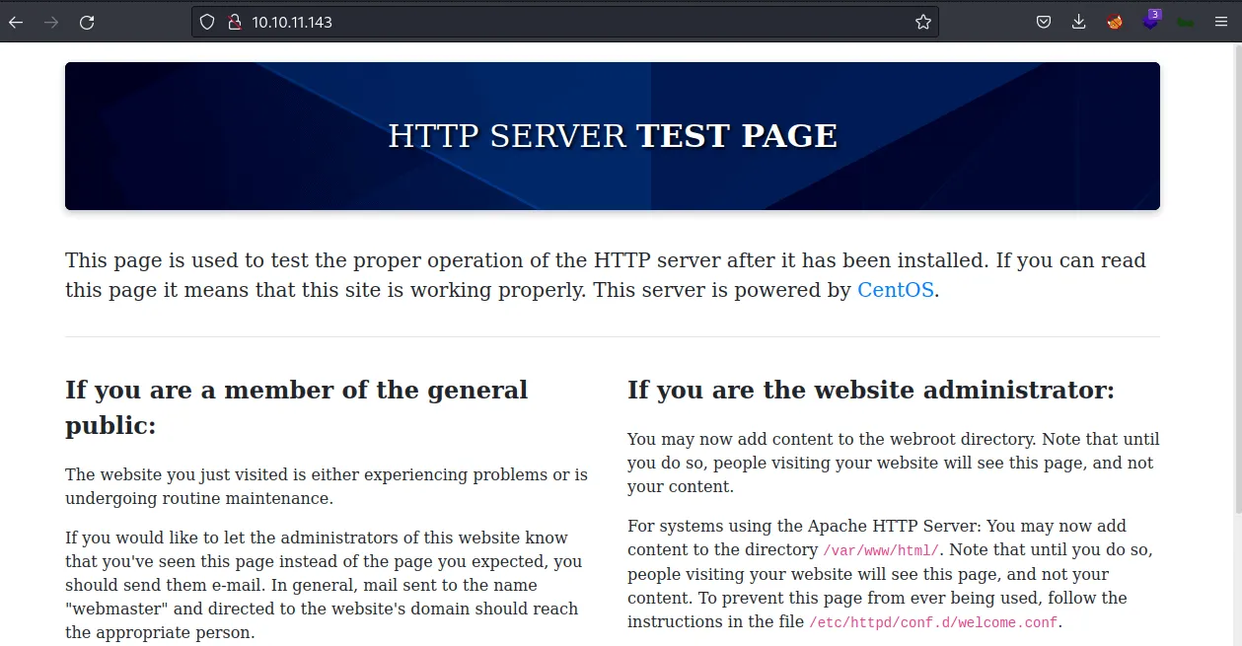The image size is (1242, 646).
Task: Reload the current page
Action: coord(87,22)
